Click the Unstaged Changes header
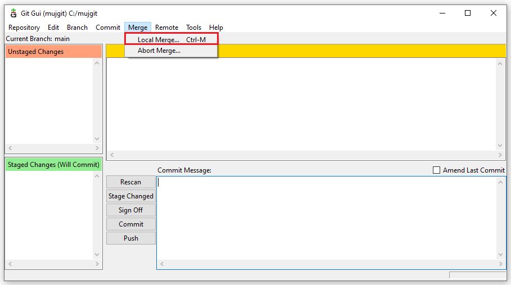Image resolution: width=511 pixels, height=285 pixels. pos(53,52)
